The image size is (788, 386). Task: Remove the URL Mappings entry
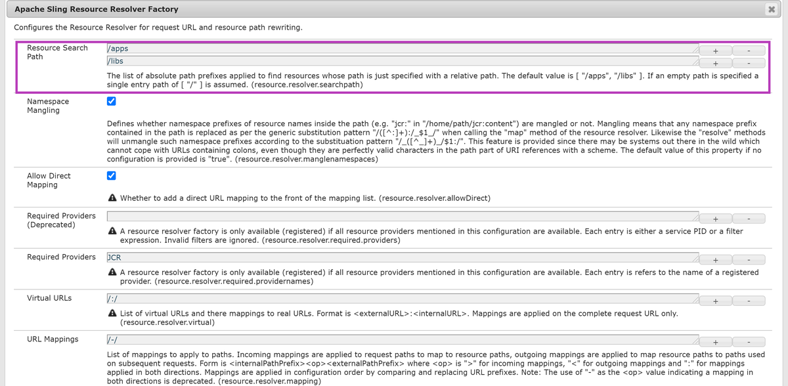[x=749, y=343]
